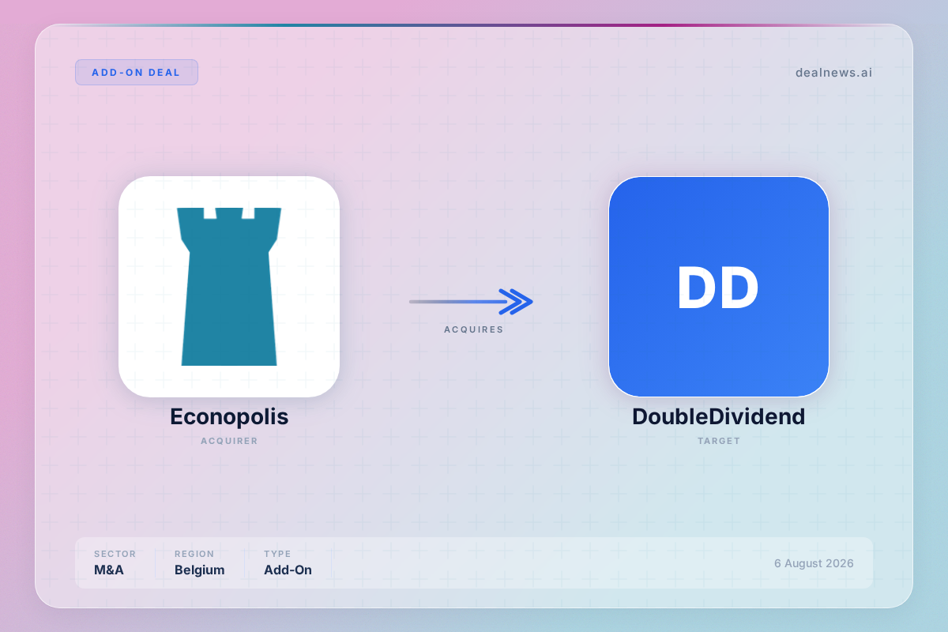Image resolution: width=948 pixels, height=632 pixels.
Task: Click the TARGET label under DoubleDividend
Action: tap(719, 441)
